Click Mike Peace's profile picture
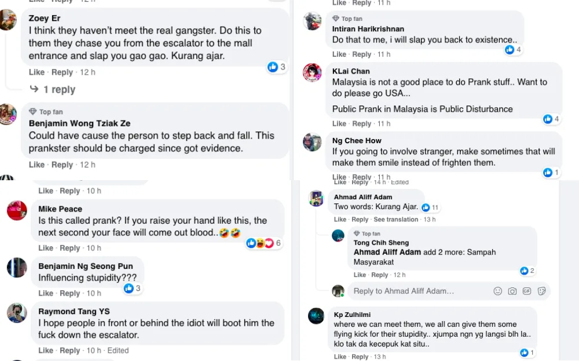Image resolution: width=579 pixels, height=361 pixels. click(17, 210)
